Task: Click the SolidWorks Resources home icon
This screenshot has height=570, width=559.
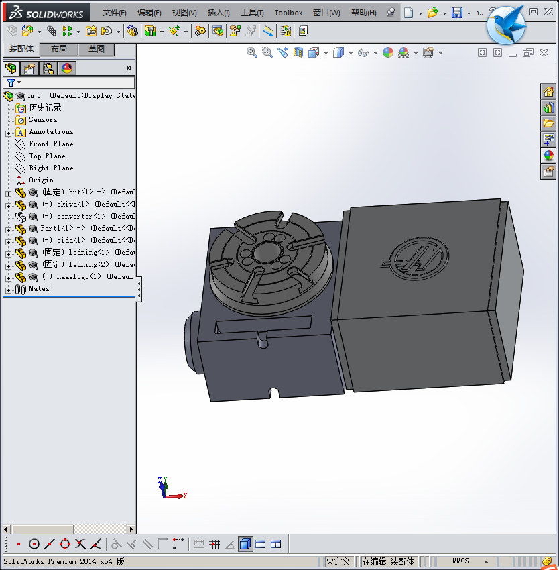Action: [x=548, y=91]
